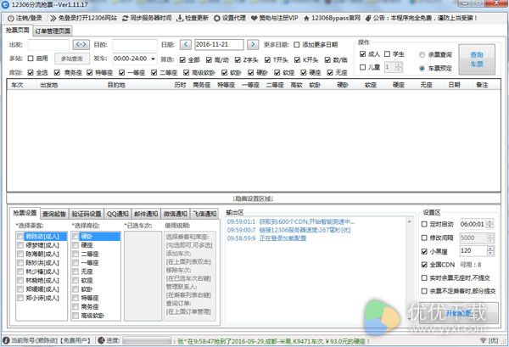The width and height of the screenshot is (509, 347).
Task: Check 硬座 in seat list
Action: [x=76, y=245]
